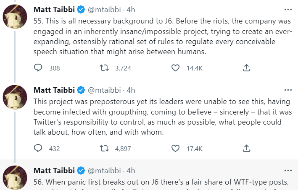Share the 'project was preposterous' tweet
298x190 pixels.
point(247,148)
